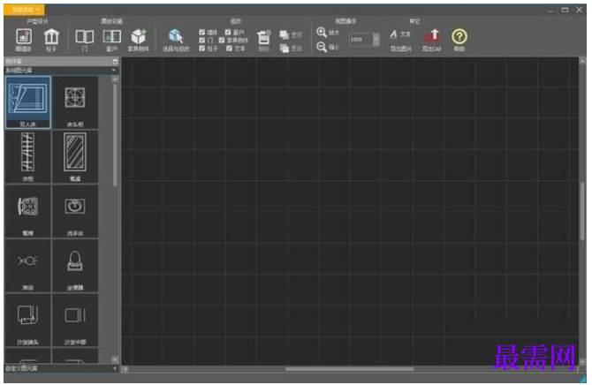Select the toilet (坐便器) component
This screenshot has height=385, width=592.
75,266
